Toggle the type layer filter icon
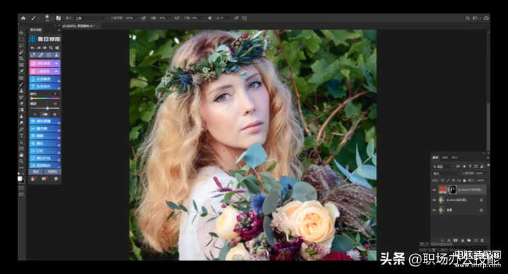508x274 pixels. tap(470, 167)
